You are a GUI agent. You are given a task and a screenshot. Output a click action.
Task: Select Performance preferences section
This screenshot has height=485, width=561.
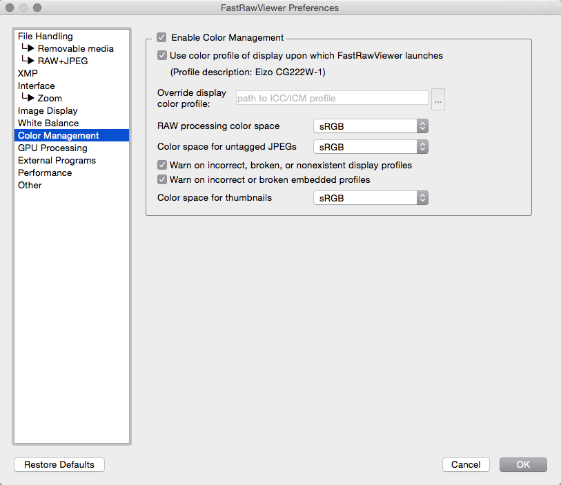click(x=72, y=172)
